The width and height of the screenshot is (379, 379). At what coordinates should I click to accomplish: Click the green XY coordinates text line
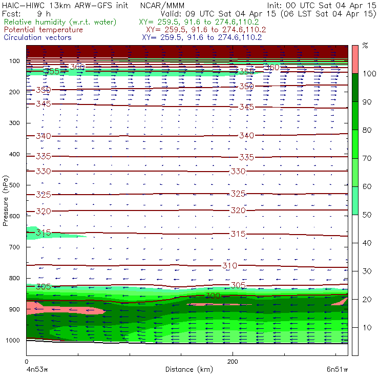click(199, 22)
